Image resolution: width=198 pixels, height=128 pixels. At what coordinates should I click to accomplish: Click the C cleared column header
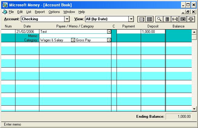point(114,26)
